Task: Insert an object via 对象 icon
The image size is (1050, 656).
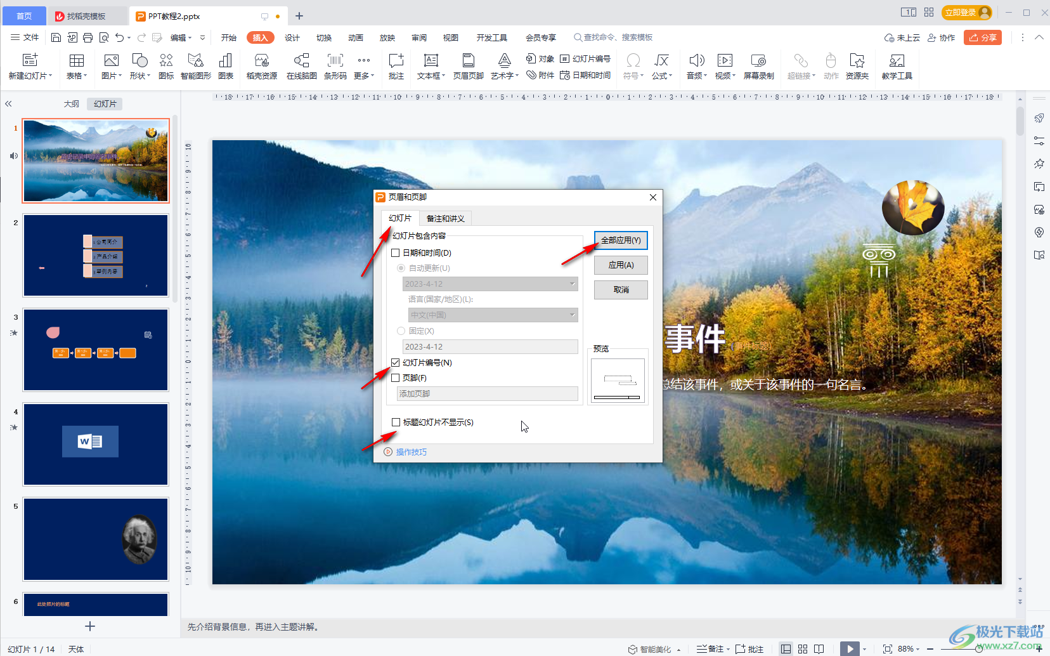Action: coord(540,58)
